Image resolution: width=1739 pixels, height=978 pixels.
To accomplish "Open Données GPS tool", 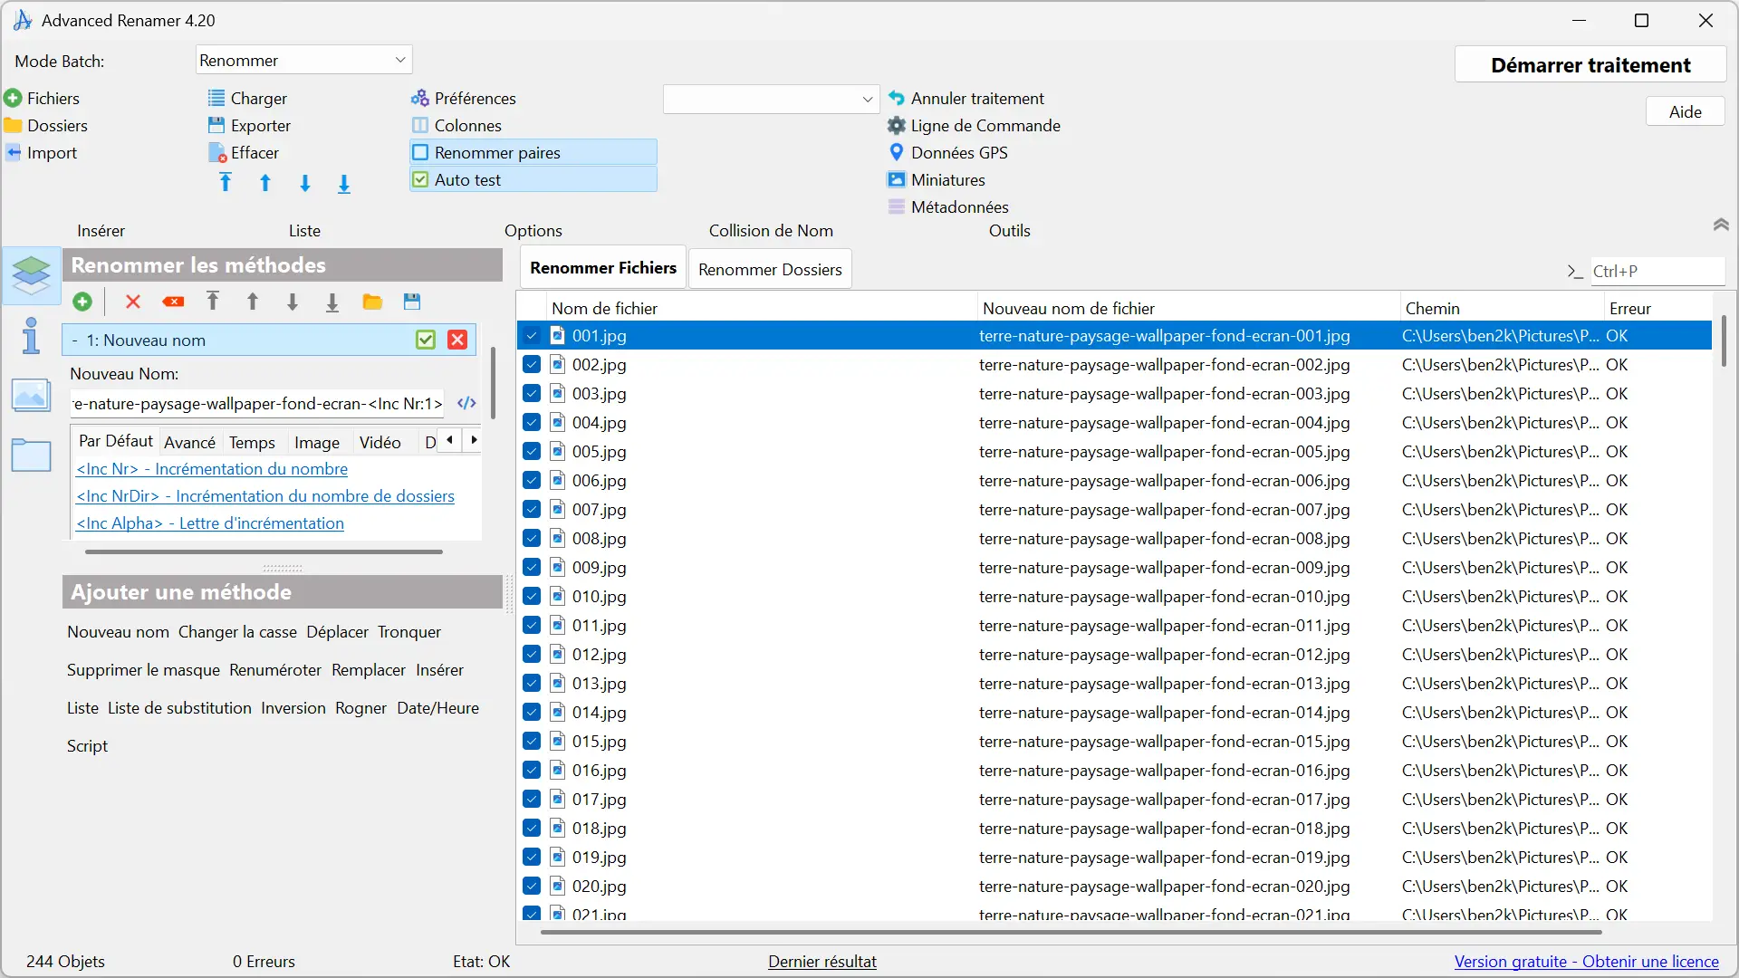I will 948,152.
